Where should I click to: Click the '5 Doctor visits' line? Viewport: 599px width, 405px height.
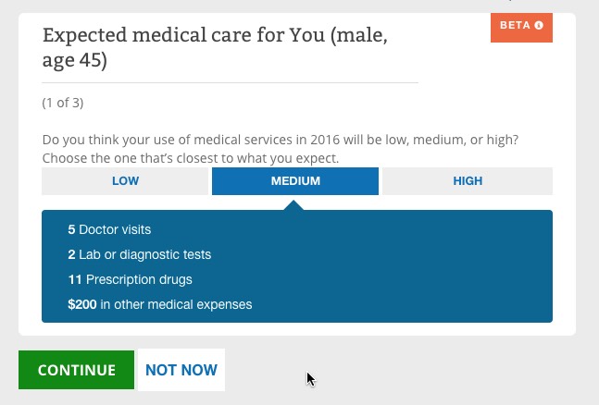click(109, 229)
